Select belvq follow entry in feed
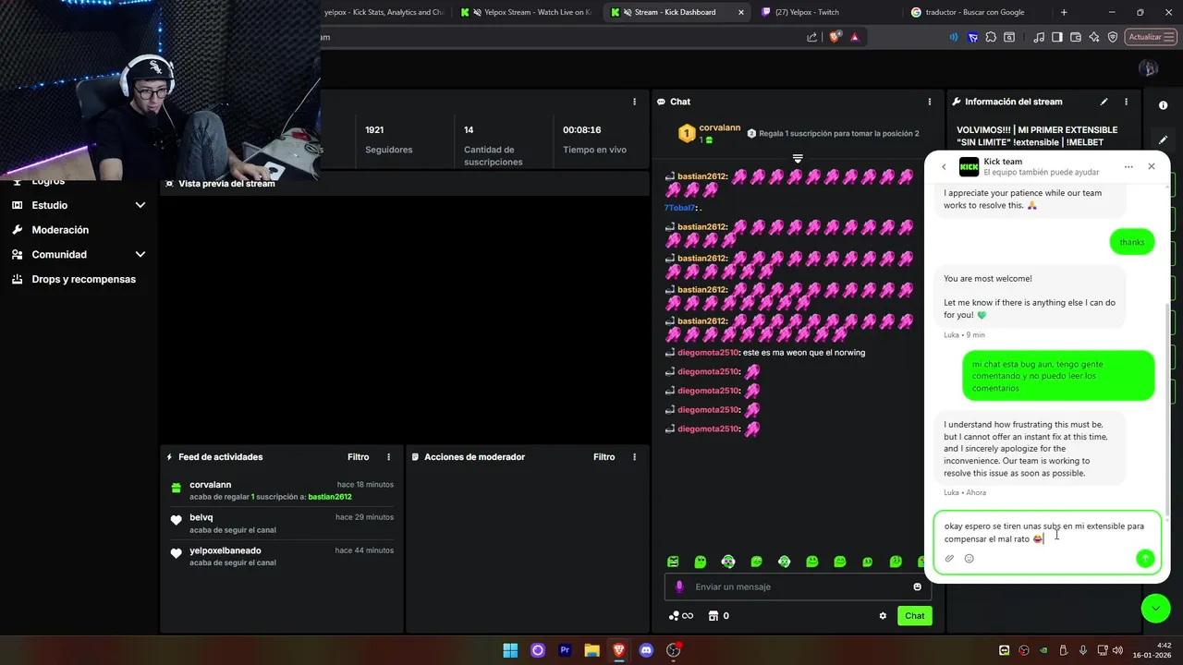1183x665 pixels. [282, 523]
